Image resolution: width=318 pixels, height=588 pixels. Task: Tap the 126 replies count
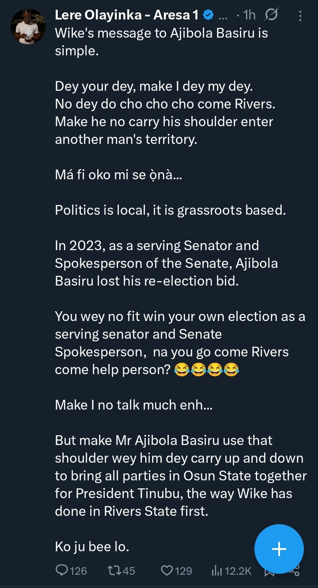point(78,571)
